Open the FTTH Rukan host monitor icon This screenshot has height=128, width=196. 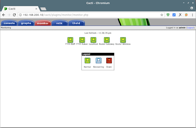tap(82, 40)
